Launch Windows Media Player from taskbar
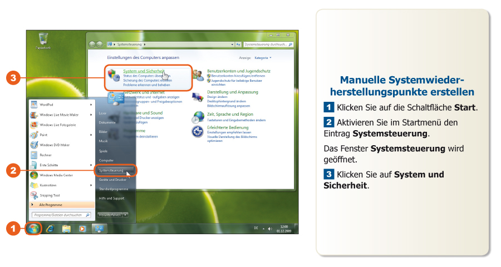 click(x=82, y=229)
